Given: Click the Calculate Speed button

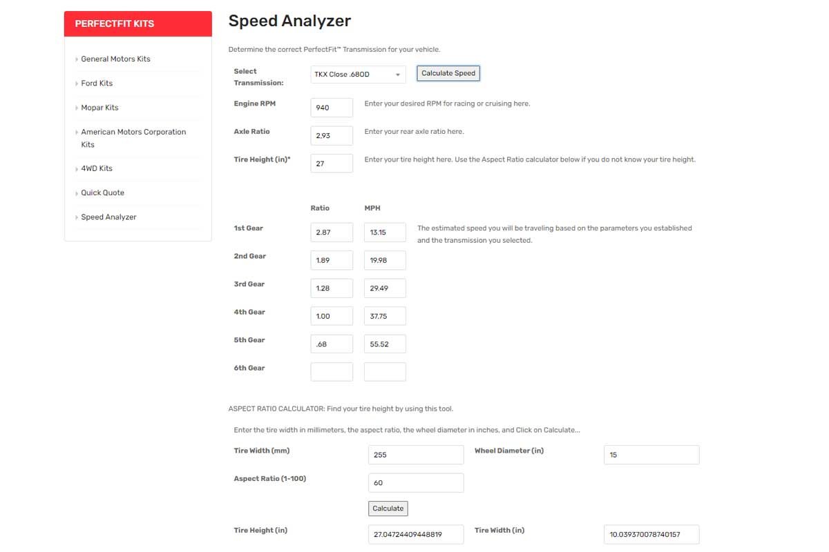Looking at the screenshot, I should pos(448,73).
